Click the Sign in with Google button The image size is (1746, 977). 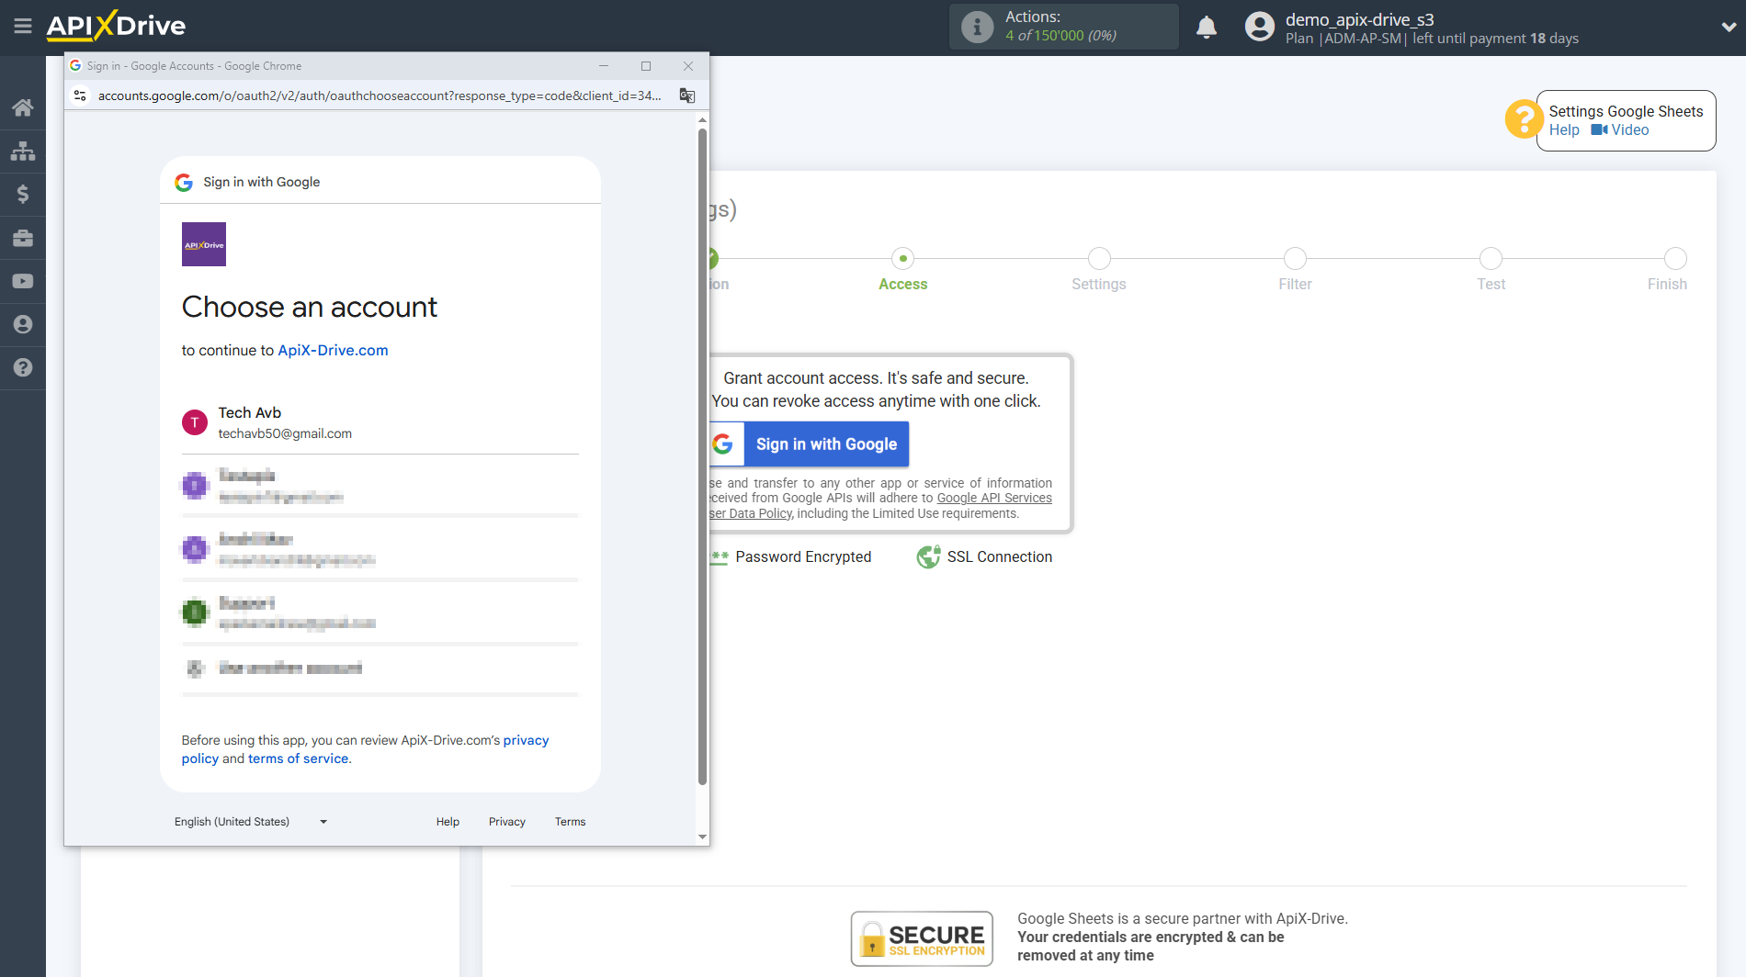point(810,444)
